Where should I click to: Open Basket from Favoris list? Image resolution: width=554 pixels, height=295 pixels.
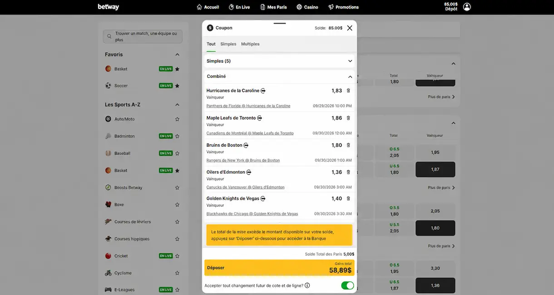[121, 69]
